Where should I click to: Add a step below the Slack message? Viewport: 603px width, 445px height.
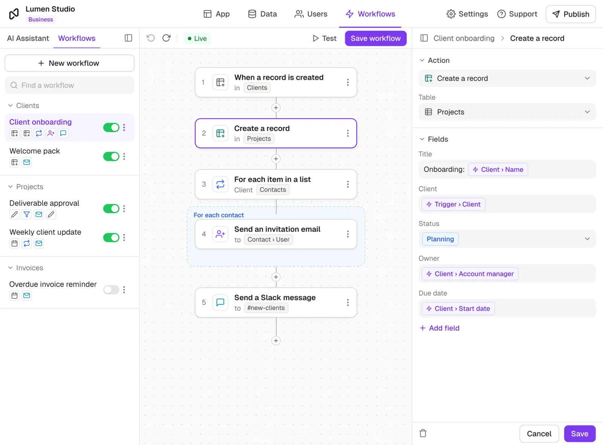[276, 341]
